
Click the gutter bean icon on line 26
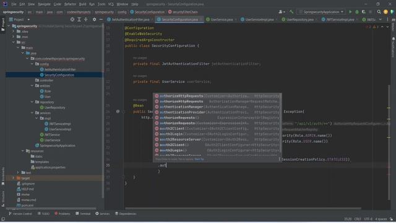118,111
